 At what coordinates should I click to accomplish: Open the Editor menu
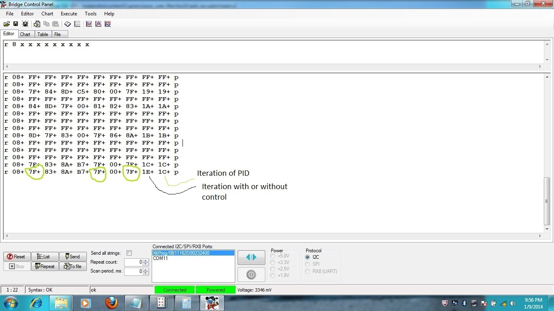28,14
